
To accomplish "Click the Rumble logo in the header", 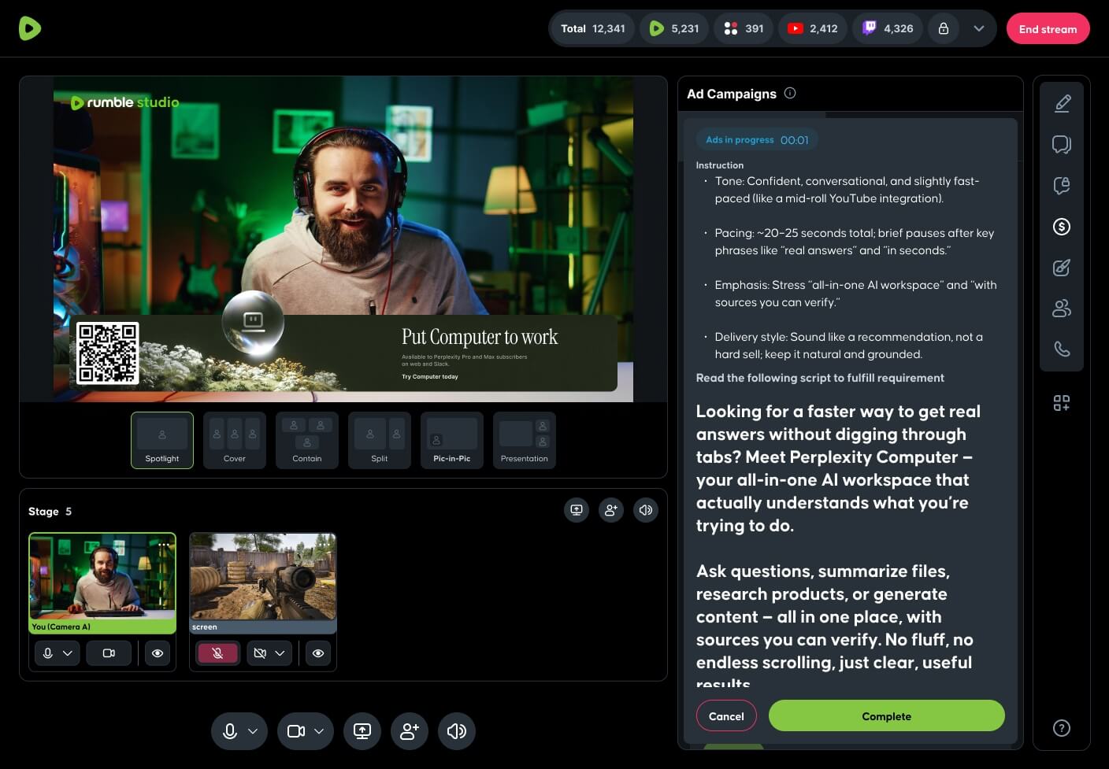I will pos(30,28).
